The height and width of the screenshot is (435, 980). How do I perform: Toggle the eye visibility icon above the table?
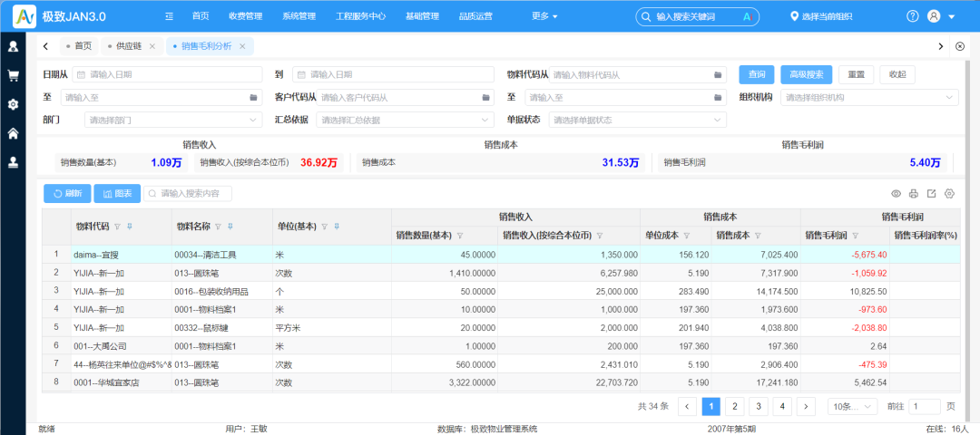tap(896, 193)
